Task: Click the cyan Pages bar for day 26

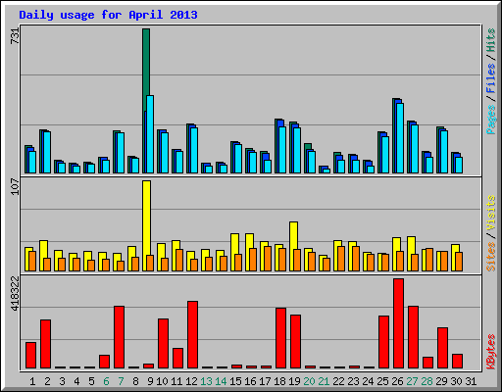Action: [x=400, y=138]
